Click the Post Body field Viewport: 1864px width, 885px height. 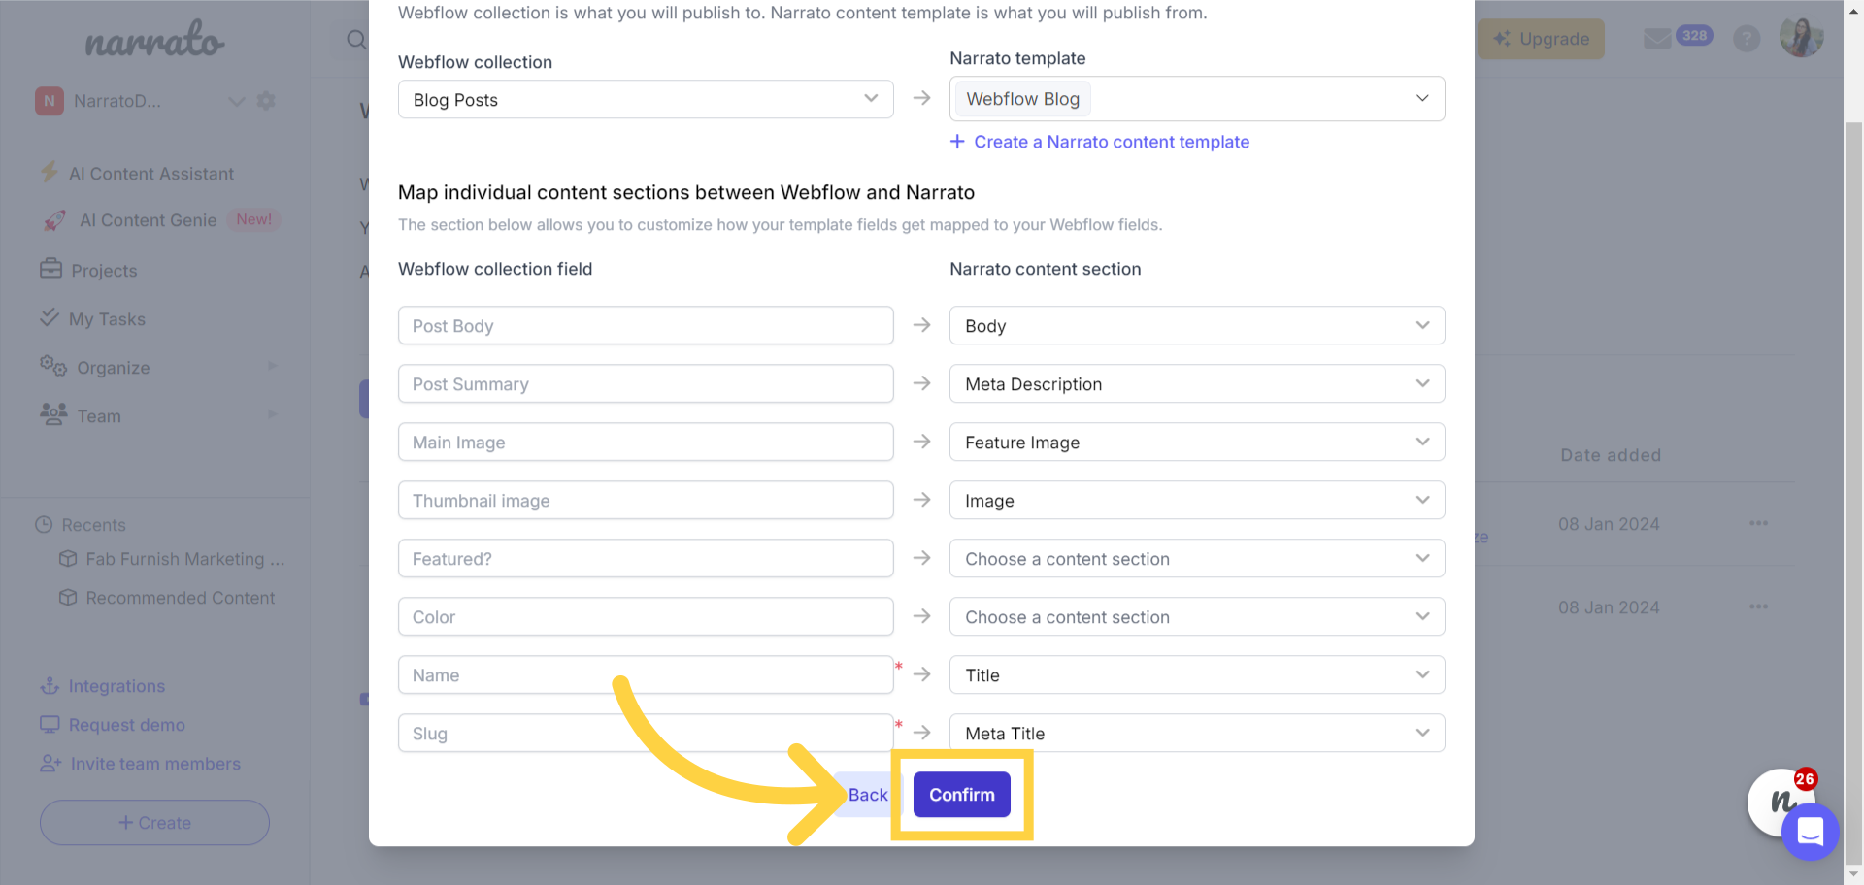[646, 326]
